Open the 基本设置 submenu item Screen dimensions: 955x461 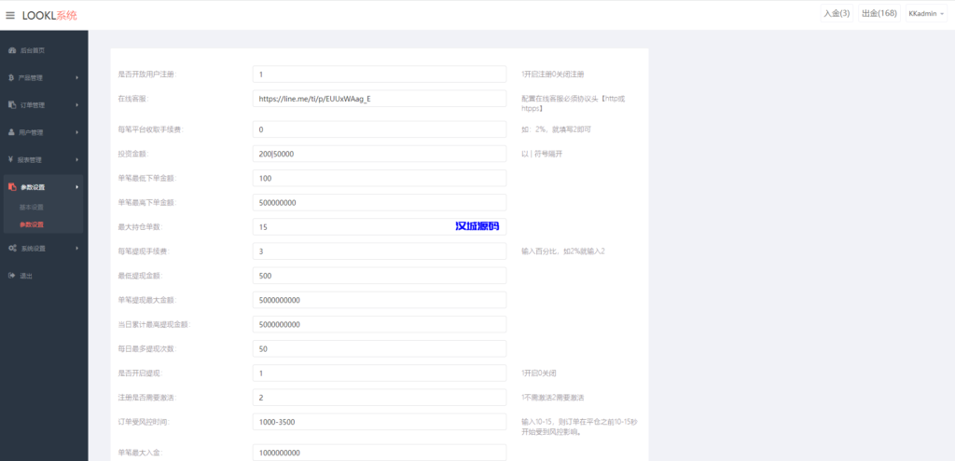[x=32, y=207]
